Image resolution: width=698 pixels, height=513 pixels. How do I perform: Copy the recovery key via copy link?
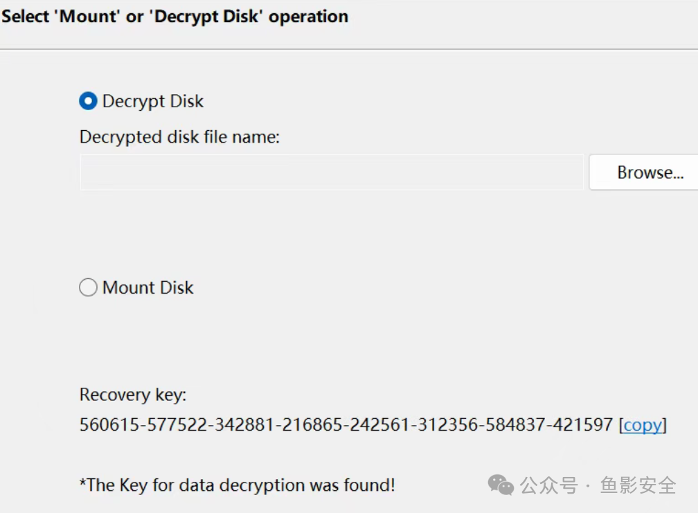point(643,425)
